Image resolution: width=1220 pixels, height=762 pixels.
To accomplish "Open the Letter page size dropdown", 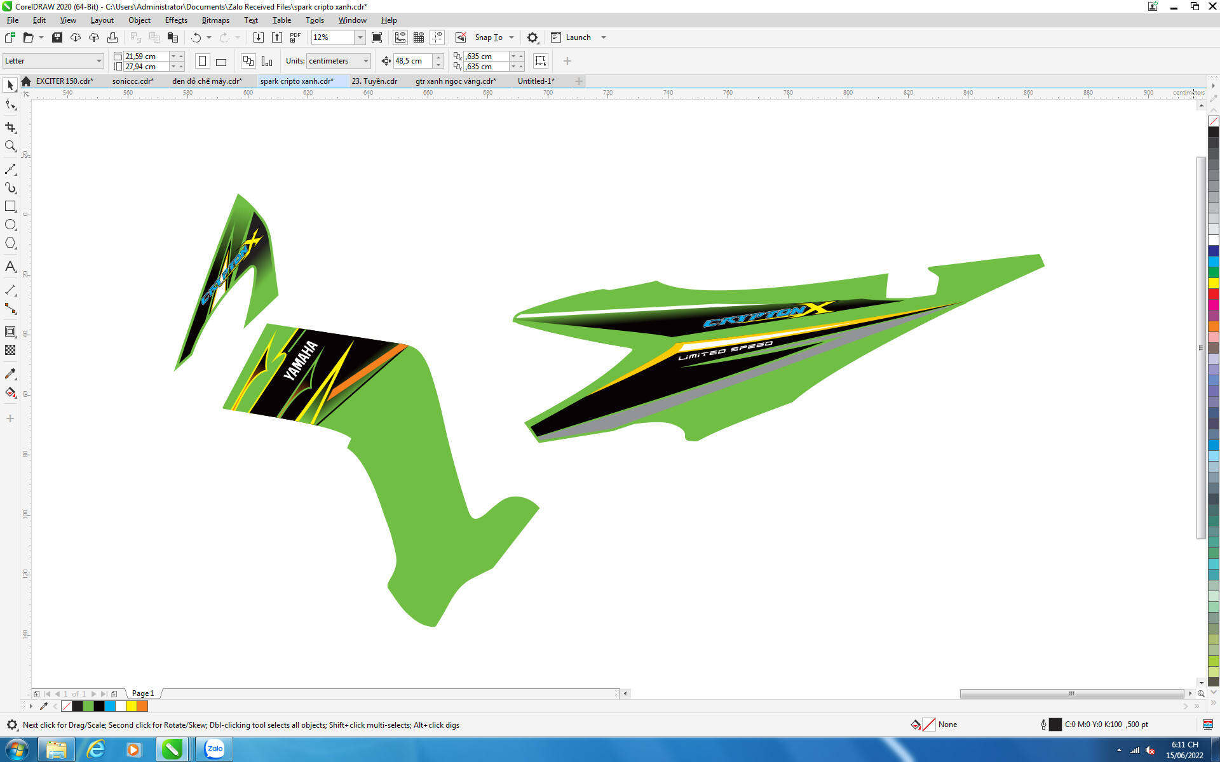I will point(98,61).
